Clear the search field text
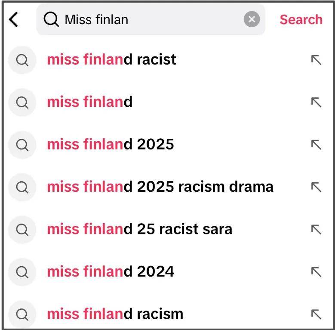The image size is (335, 330). [252, 19]
